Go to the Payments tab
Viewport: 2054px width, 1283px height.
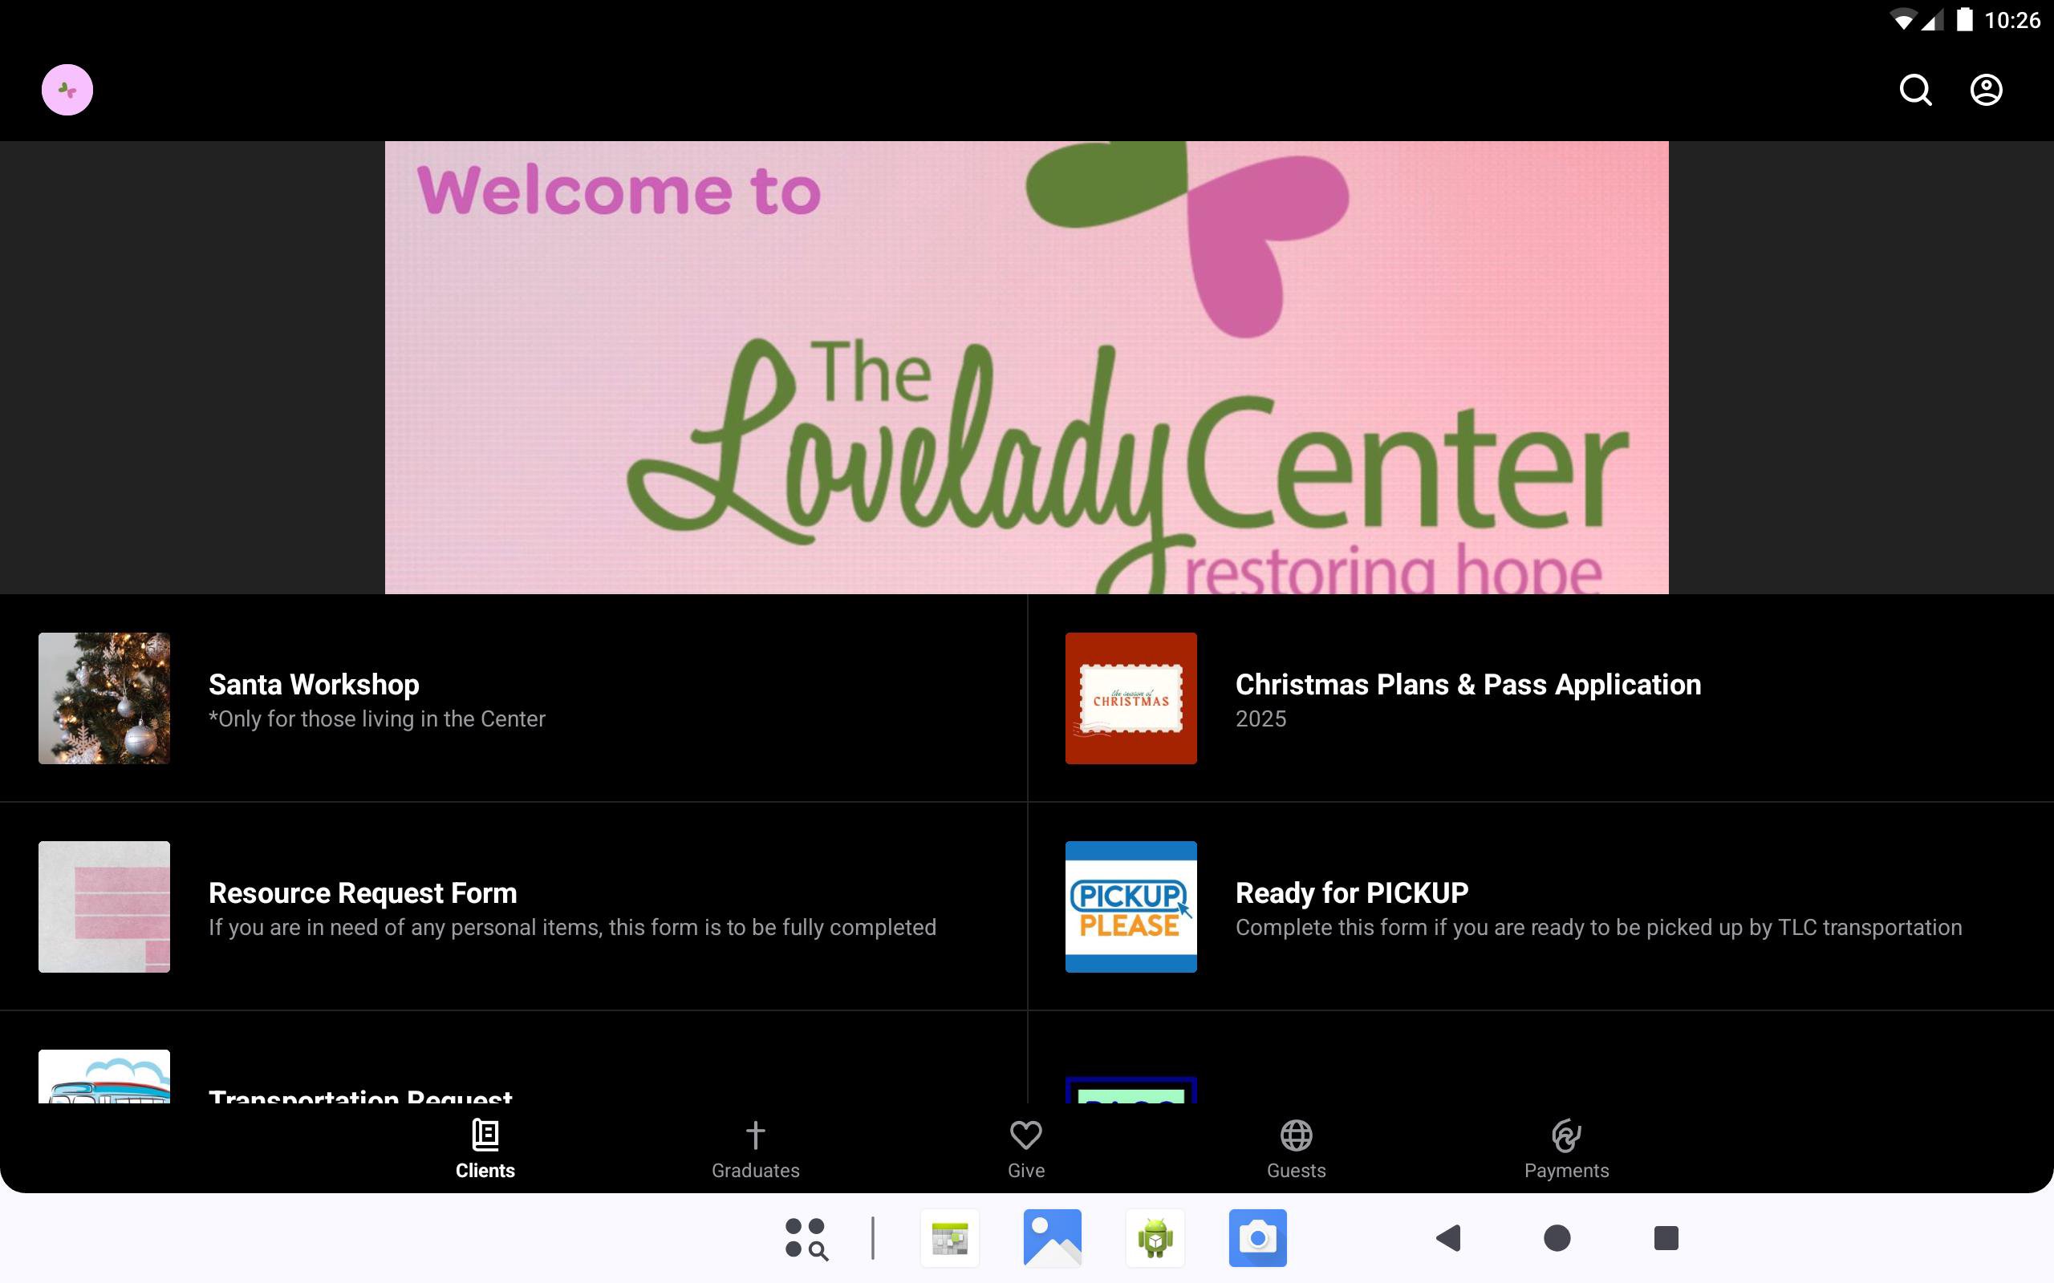coord(1566,1149)
